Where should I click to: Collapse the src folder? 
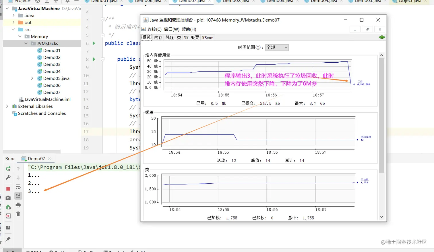pyautogui.click(x=13, y=29)
